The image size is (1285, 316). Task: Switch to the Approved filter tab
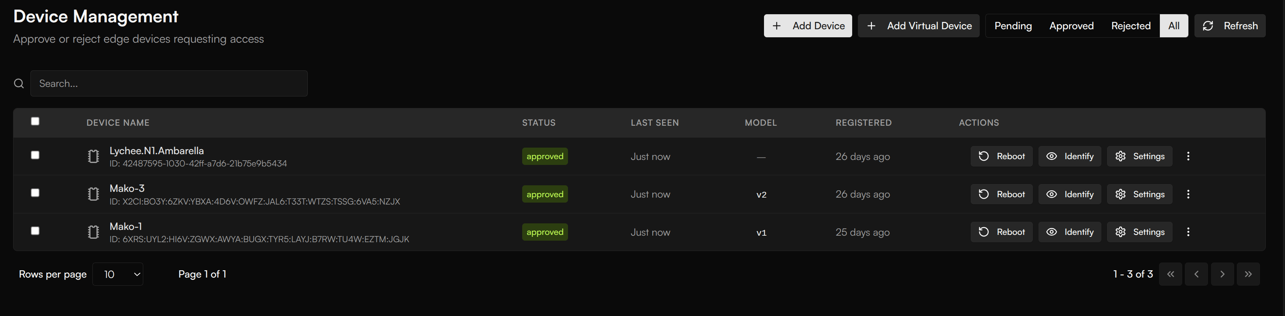1071,26
